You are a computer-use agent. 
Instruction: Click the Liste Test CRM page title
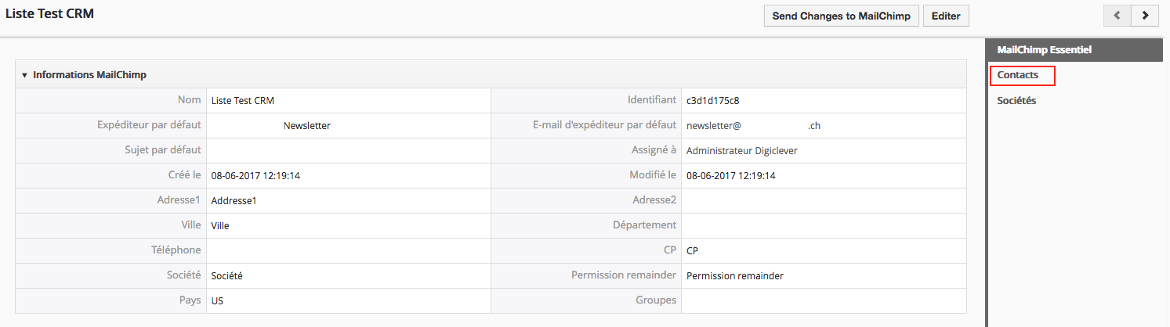[49, 13]
